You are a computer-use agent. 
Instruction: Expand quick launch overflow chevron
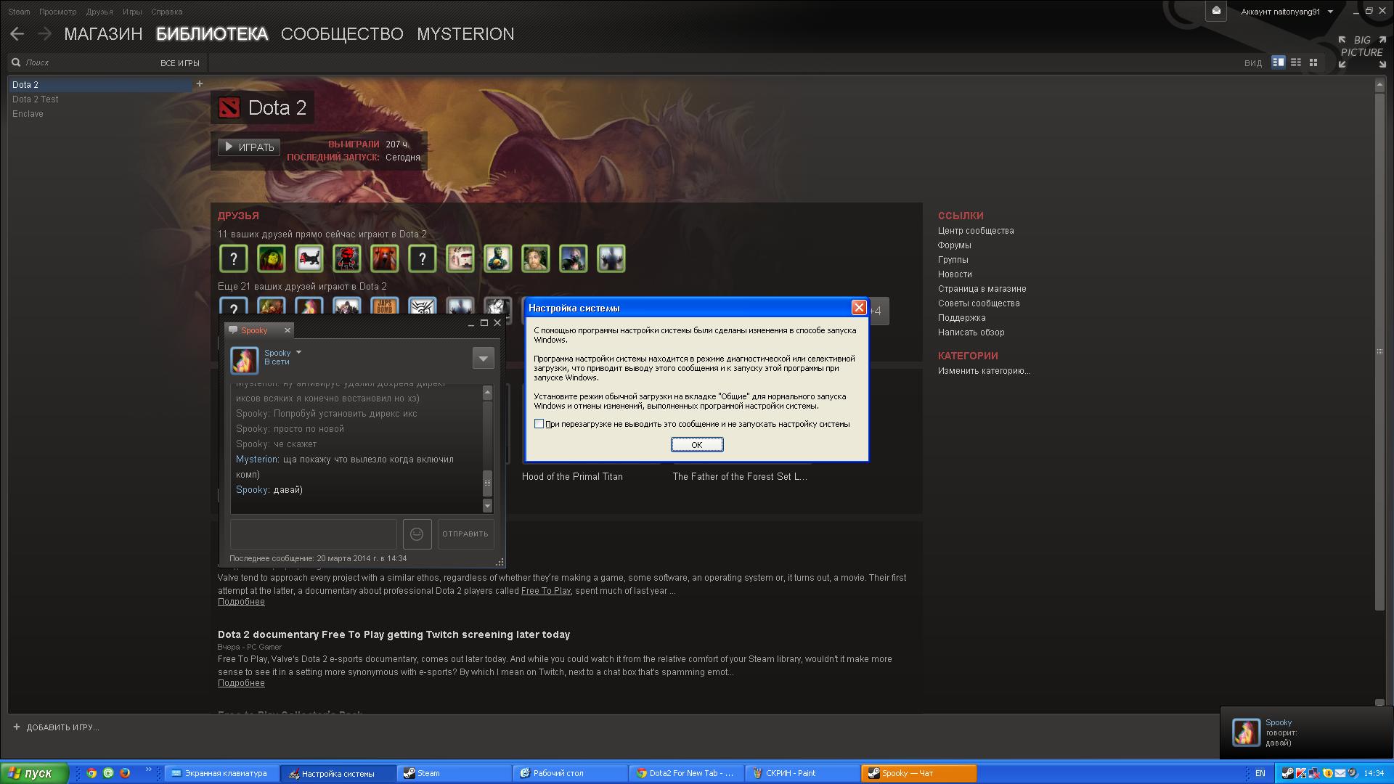(x=148, y=769)
